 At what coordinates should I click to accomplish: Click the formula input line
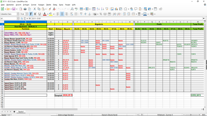(117, 19)
